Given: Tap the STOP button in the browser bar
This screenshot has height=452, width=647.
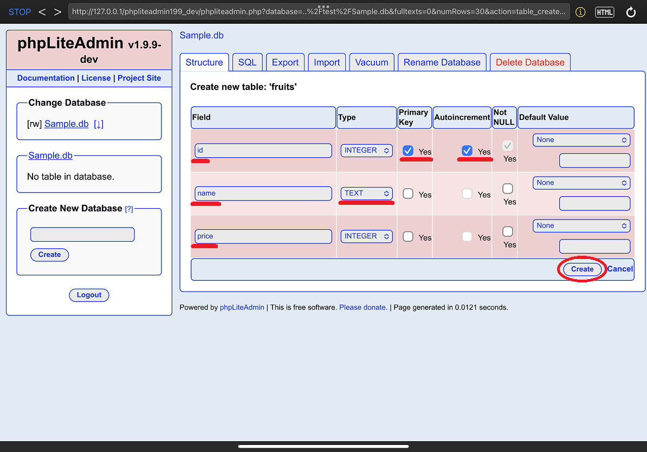Looking at the screenshot, I should (20, 12).
